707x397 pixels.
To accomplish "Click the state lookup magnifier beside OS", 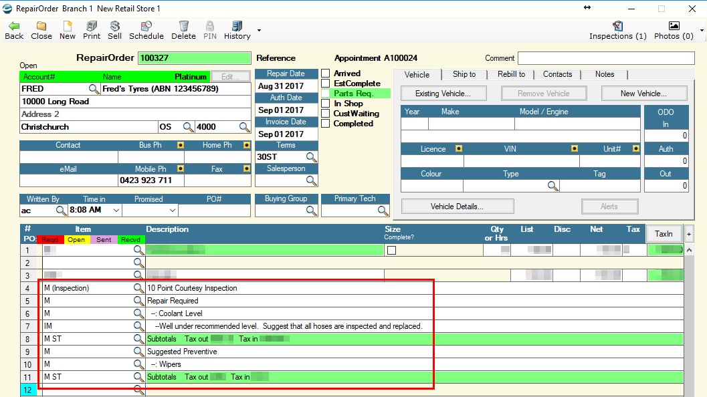I will pyautogui.click(x=188, y=127).
